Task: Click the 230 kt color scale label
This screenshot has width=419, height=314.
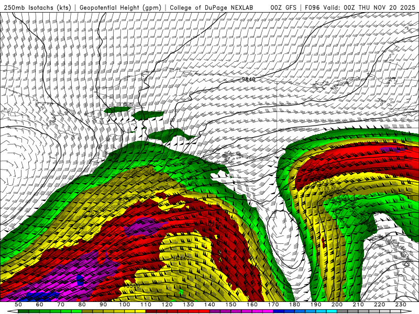Action: [401, 305]
